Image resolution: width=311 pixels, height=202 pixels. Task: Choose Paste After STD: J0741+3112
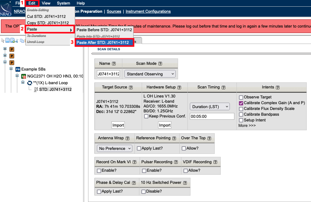click(x=103, y=42)
